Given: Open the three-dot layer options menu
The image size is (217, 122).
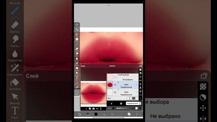Looking at the screenshot, I should 140,98.
